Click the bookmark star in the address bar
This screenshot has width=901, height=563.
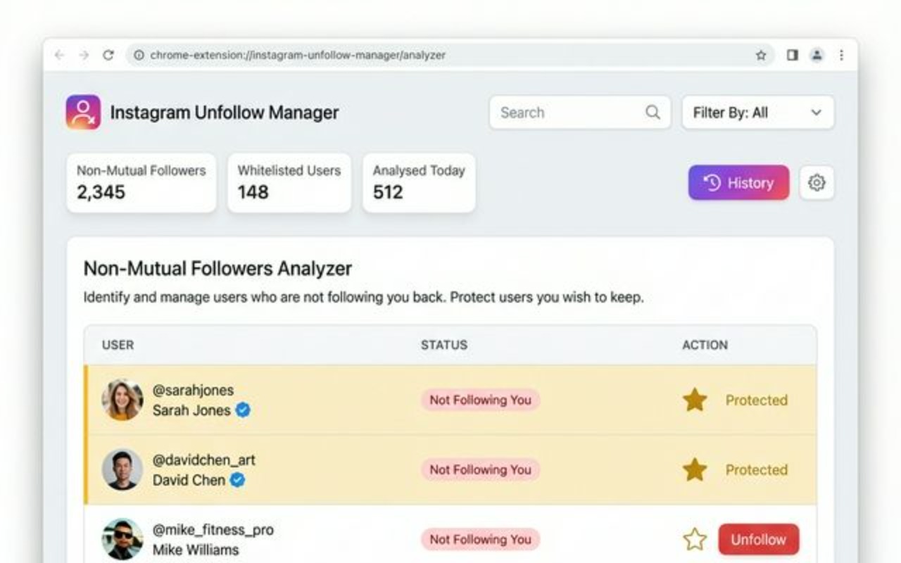point(762,54)
